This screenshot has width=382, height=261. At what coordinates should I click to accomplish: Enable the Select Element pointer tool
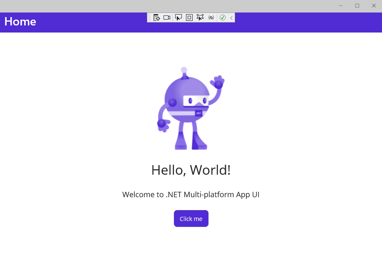click(178, 18)
